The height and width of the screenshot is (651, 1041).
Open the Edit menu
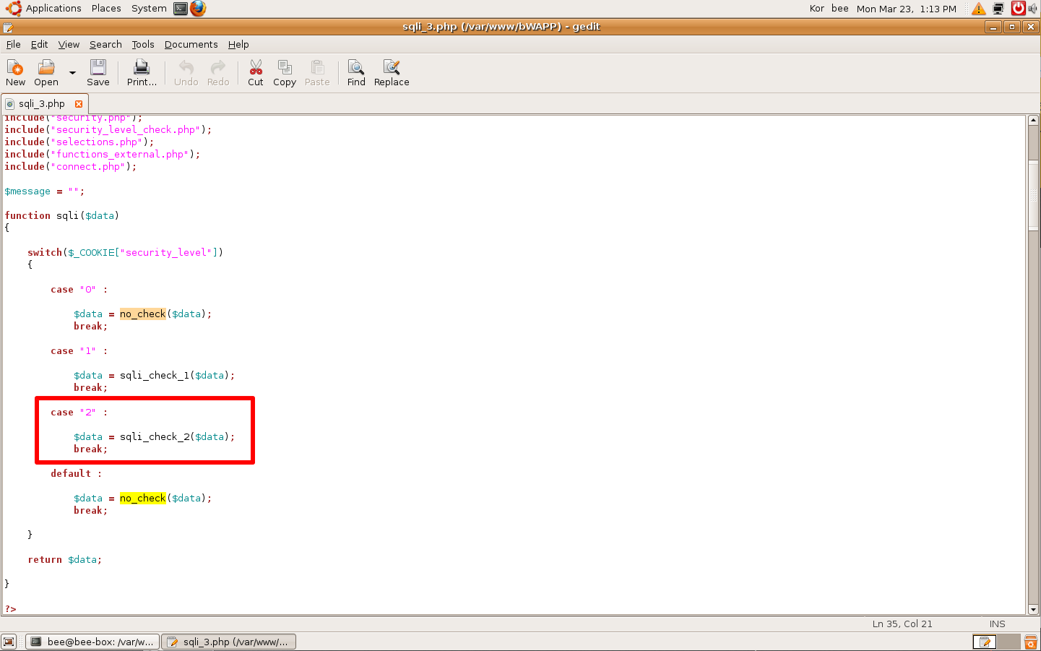tap(39, 44)
